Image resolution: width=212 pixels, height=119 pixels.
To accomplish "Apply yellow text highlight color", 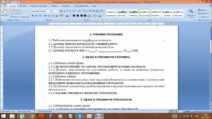I will (x=62, y=16).
